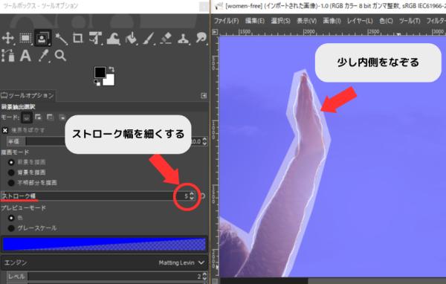446x284 pixels.
Task: Open the 編集(E) menu
Action: 255,21
